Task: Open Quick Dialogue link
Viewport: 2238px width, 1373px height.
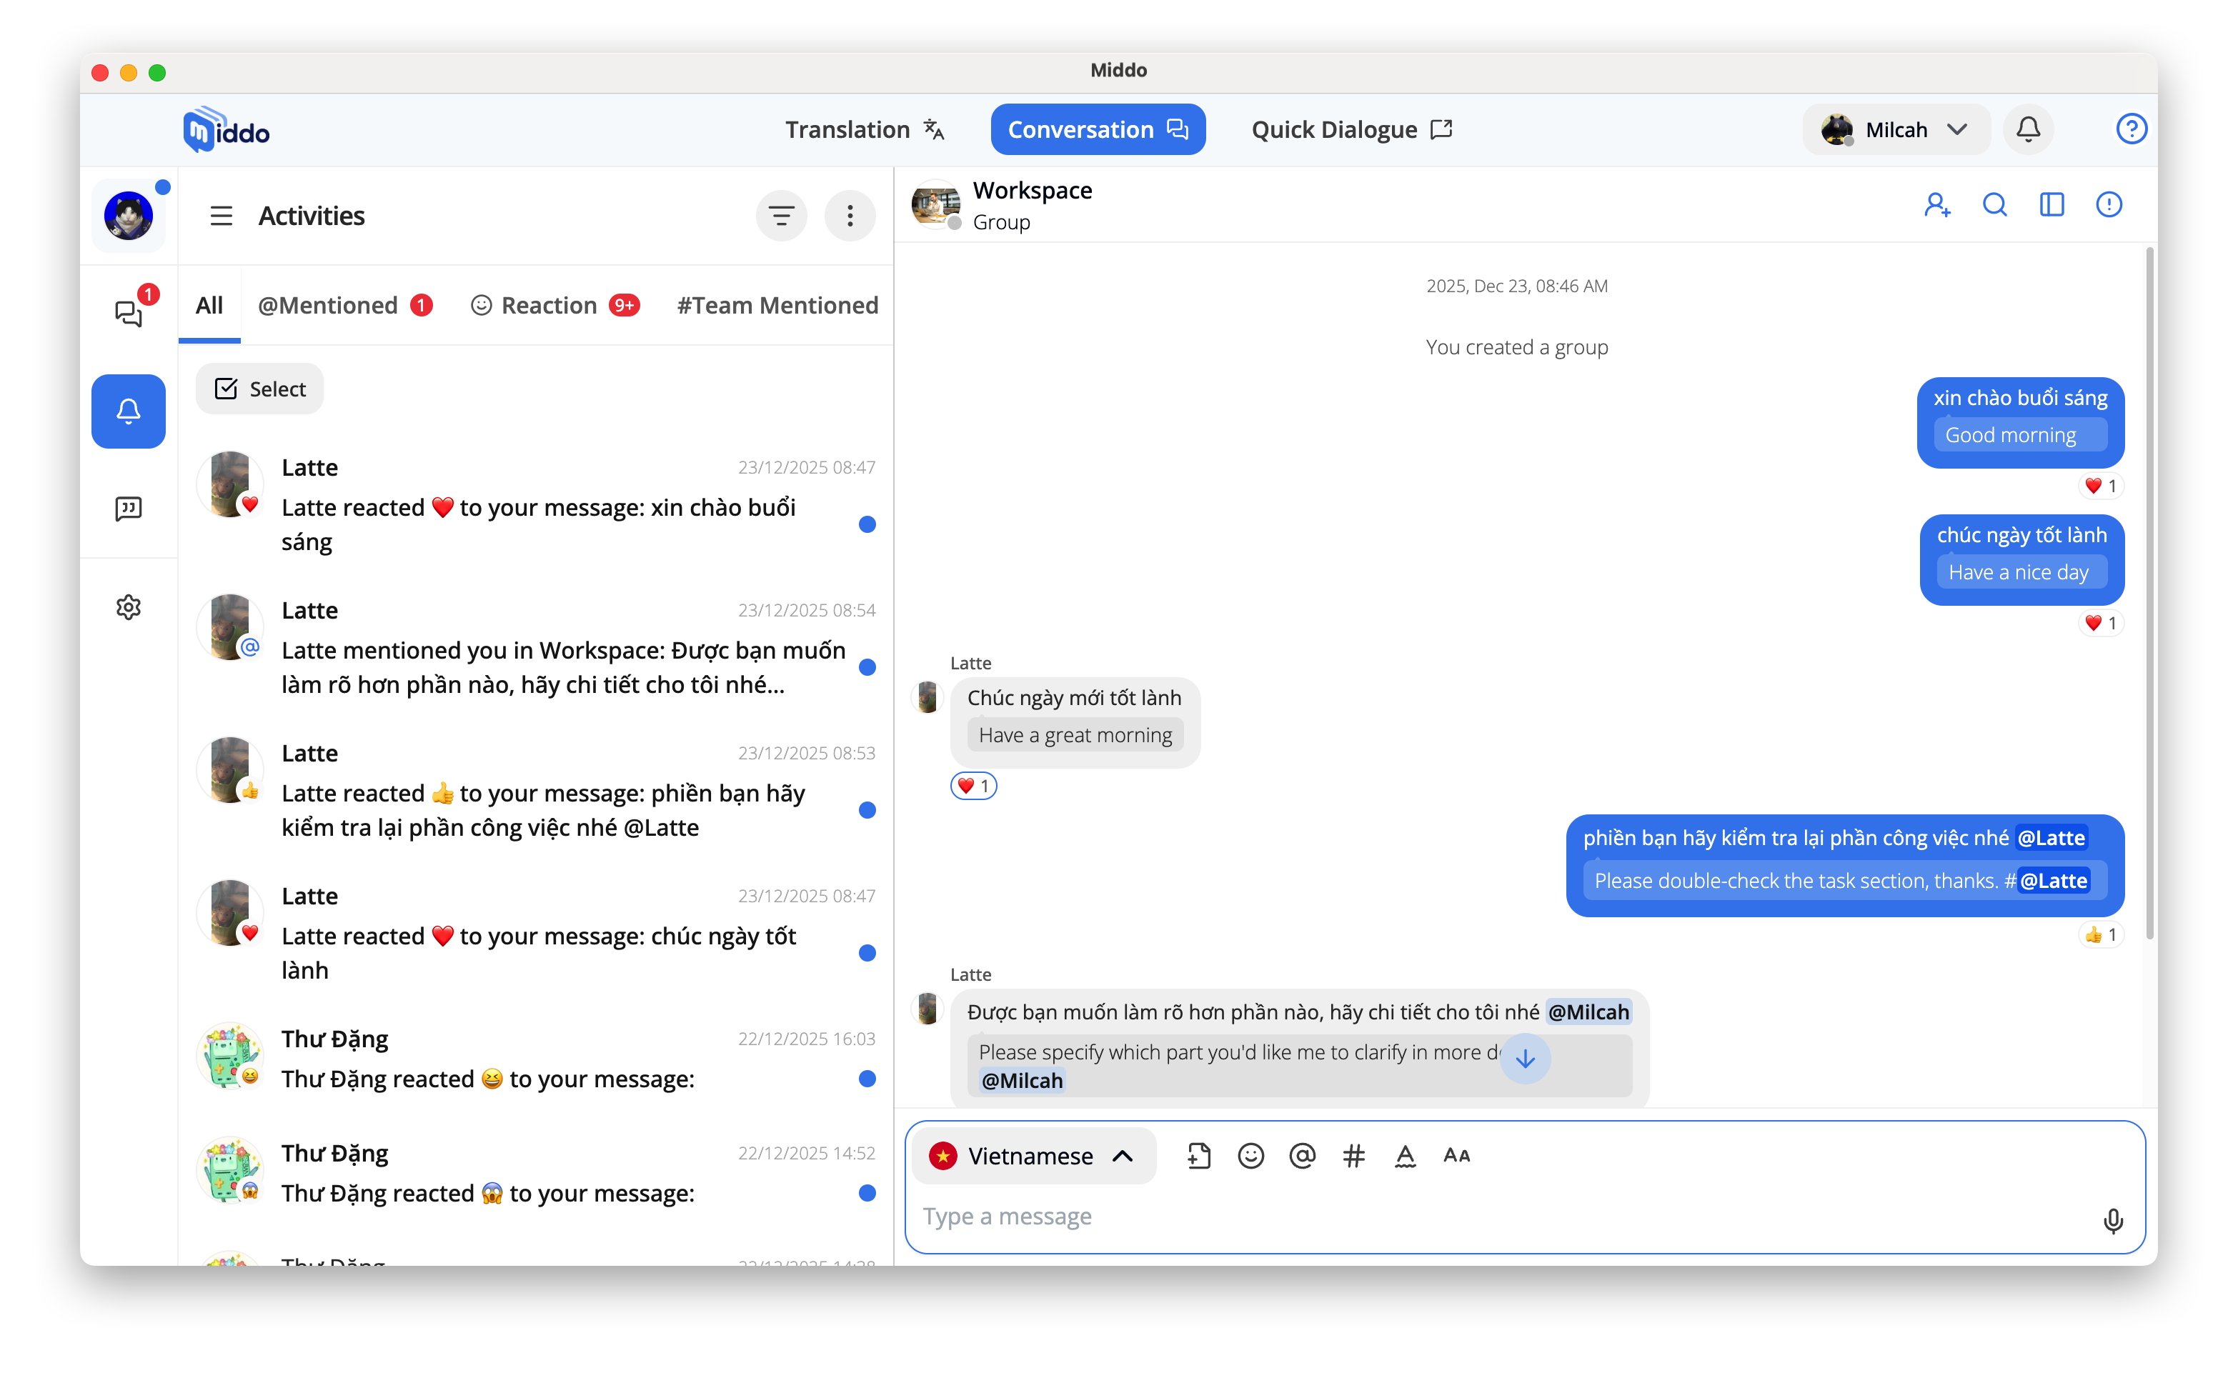Action: pos(1351,130)
